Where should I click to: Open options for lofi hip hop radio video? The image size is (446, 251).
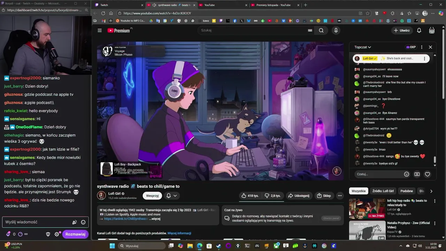click(435, 201)
